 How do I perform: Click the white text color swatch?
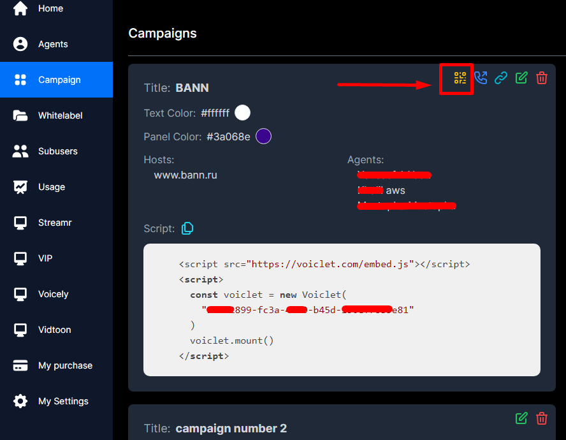pos(243,113)
